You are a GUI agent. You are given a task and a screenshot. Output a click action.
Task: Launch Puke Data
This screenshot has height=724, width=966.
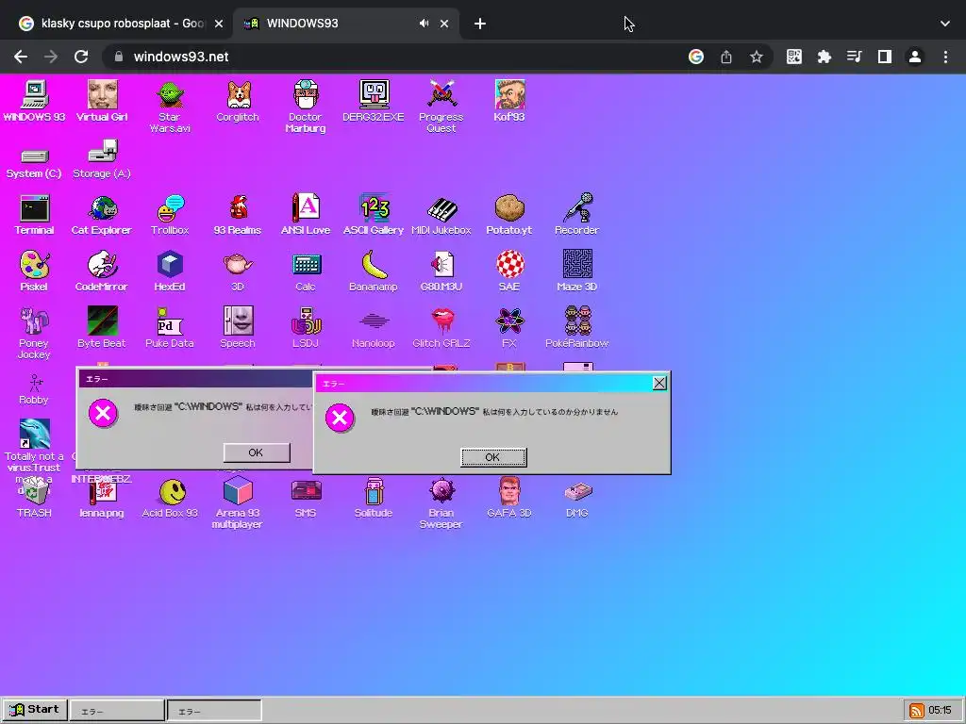pos(170,327)
